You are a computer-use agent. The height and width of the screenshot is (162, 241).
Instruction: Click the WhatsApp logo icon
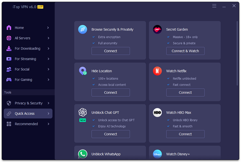pos(83,154)
